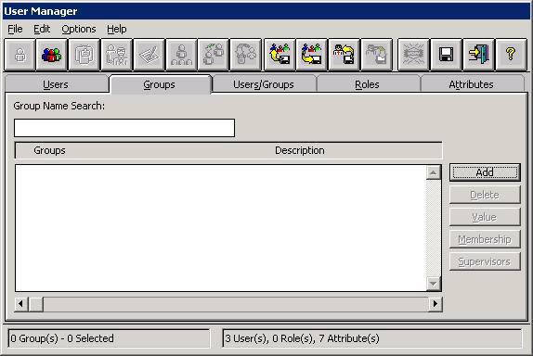533x356 pixels.
Task: Click the second import users icon
Action: [311, 55]
